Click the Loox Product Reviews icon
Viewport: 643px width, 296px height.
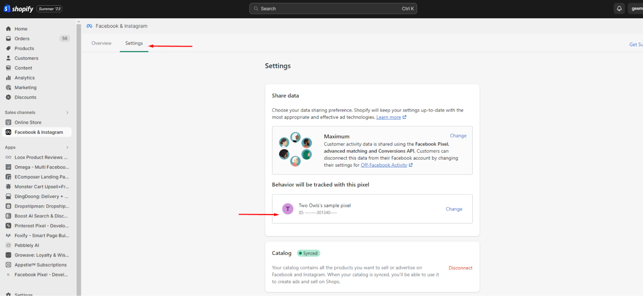8,157
